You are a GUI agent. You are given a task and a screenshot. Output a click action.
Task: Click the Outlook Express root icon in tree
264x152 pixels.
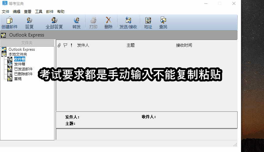pyautogui.click(x=4, y=49)
